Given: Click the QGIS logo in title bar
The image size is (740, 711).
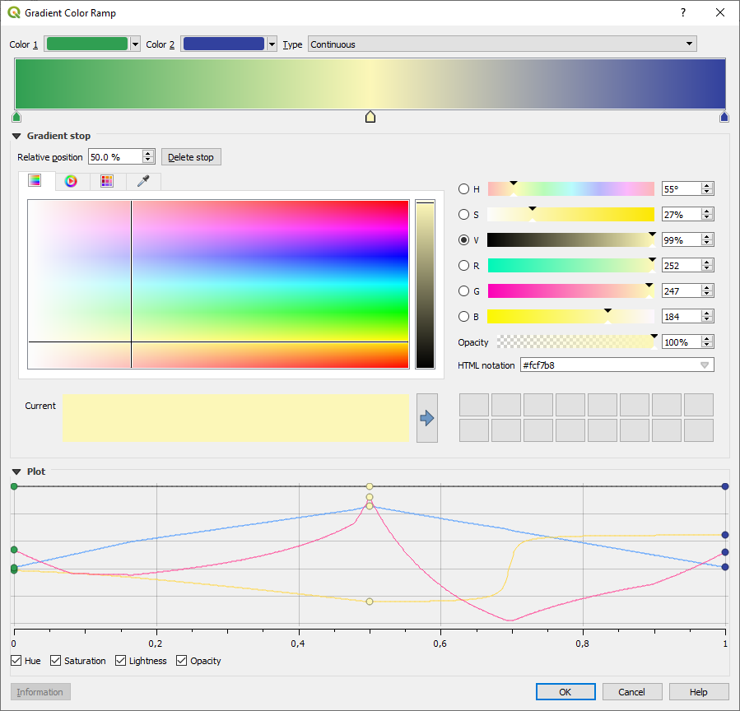Looking at the screenshot, I should point(14,12).
